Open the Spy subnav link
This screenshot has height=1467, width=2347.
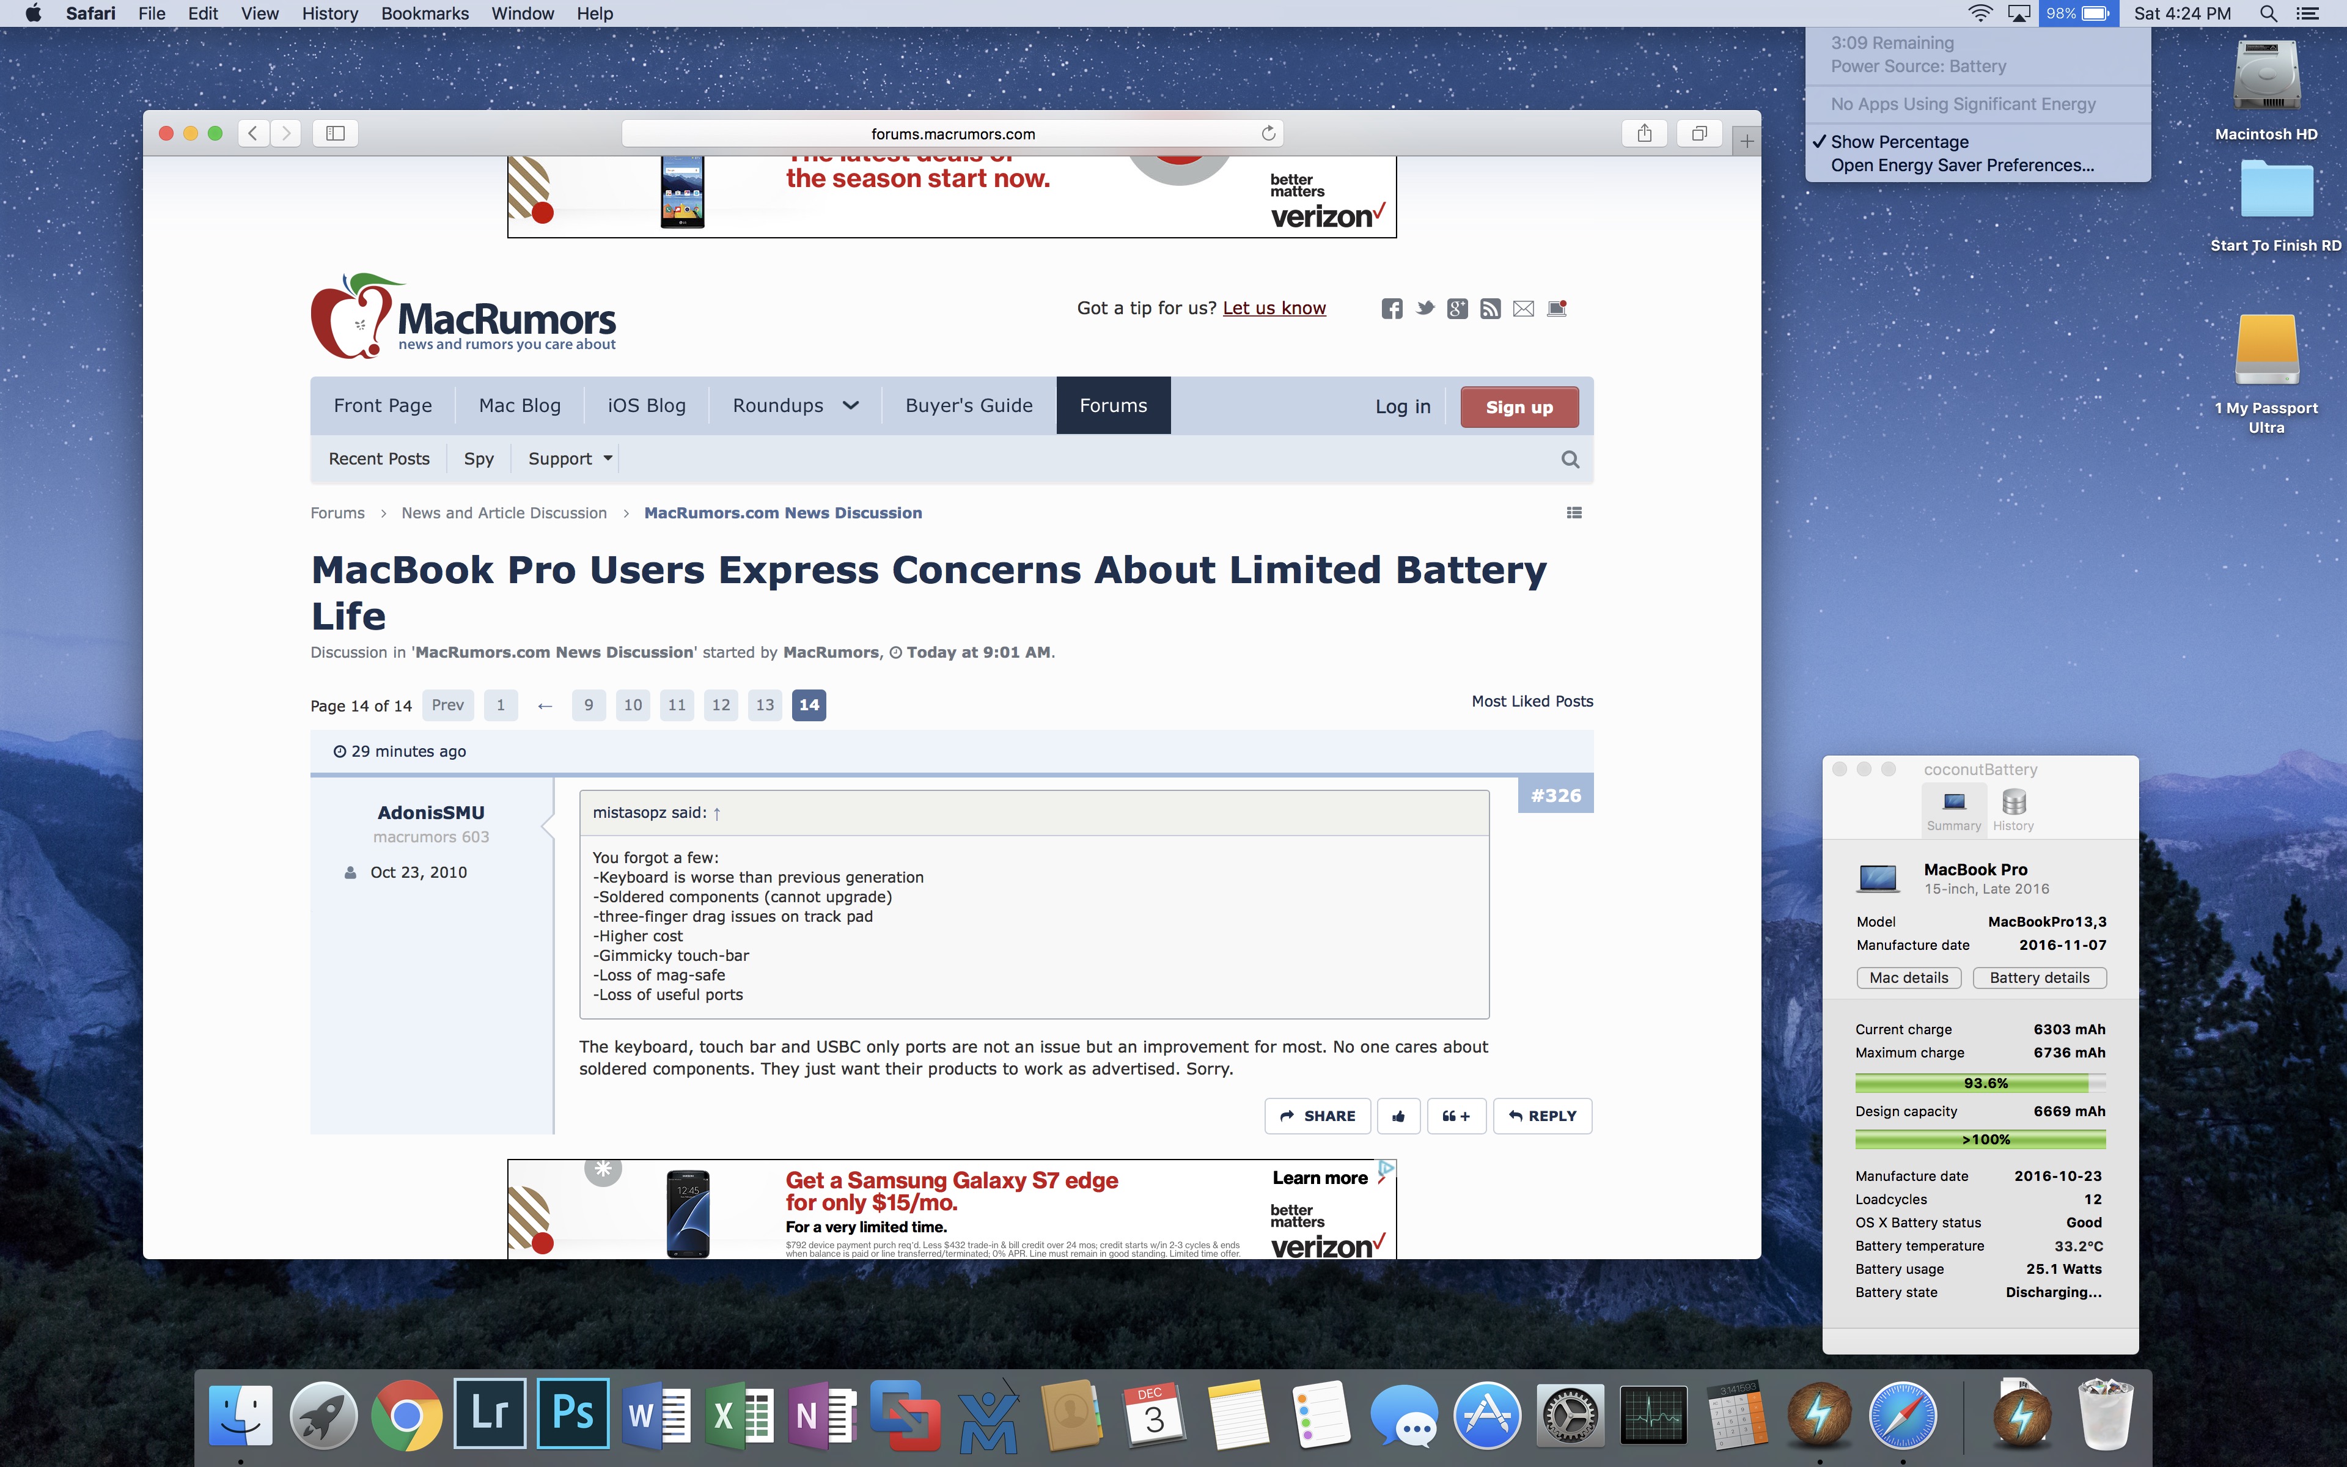[x=479, y=459]
